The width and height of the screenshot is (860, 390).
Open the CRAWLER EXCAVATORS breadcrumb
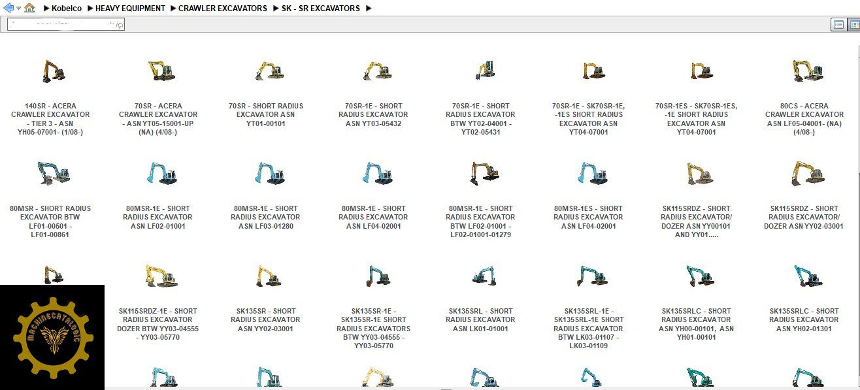coord(223,8)
